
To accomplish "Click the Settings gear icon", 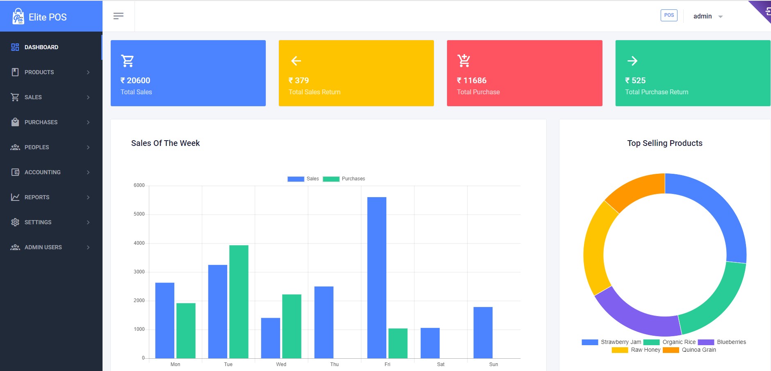I will (x=15, y=222).
